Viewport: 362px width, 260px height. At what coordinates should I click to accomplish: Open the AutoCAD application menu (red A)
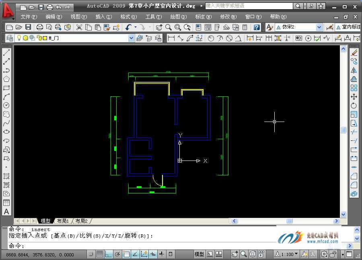(8, 11)
